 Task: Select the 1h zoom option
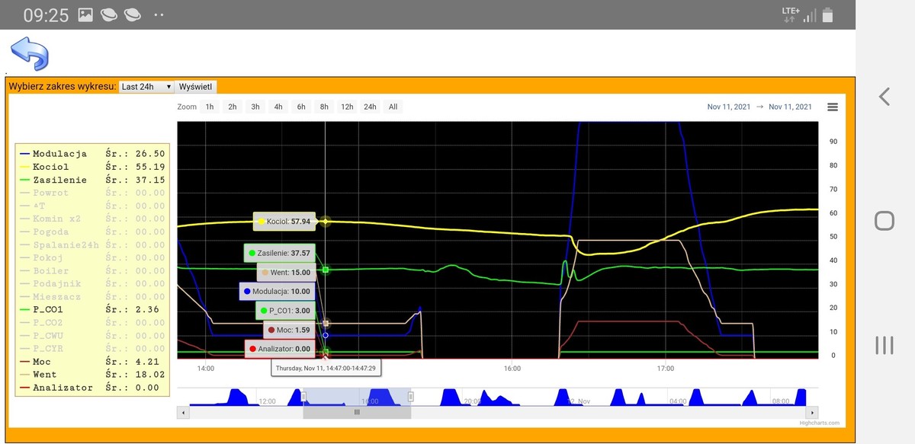pyautogui.click(x=210, y=107)
